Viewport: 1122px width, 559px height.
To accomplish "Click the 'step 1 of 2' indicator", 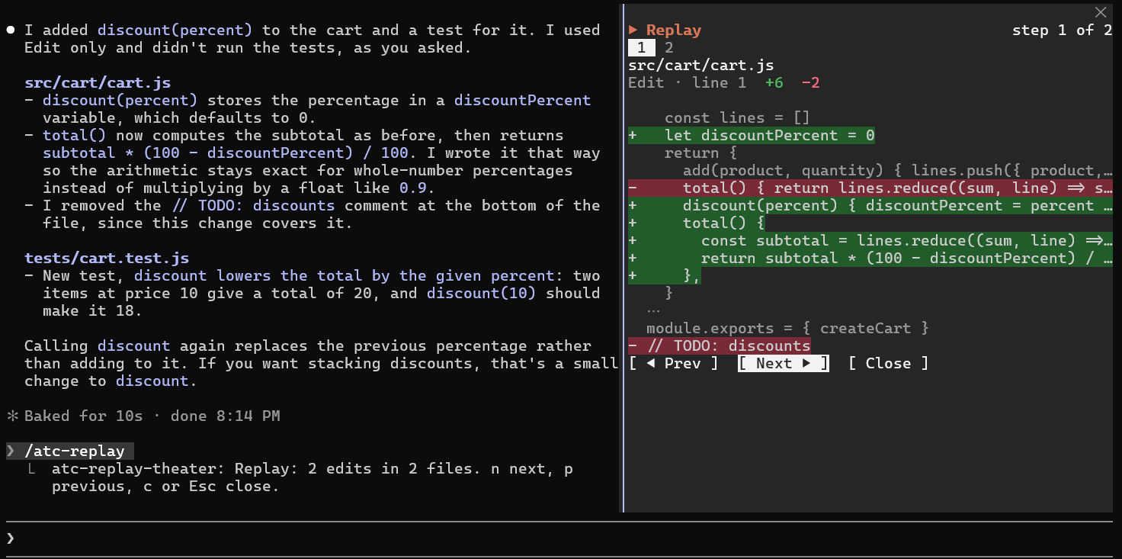I will point(1063,31).
